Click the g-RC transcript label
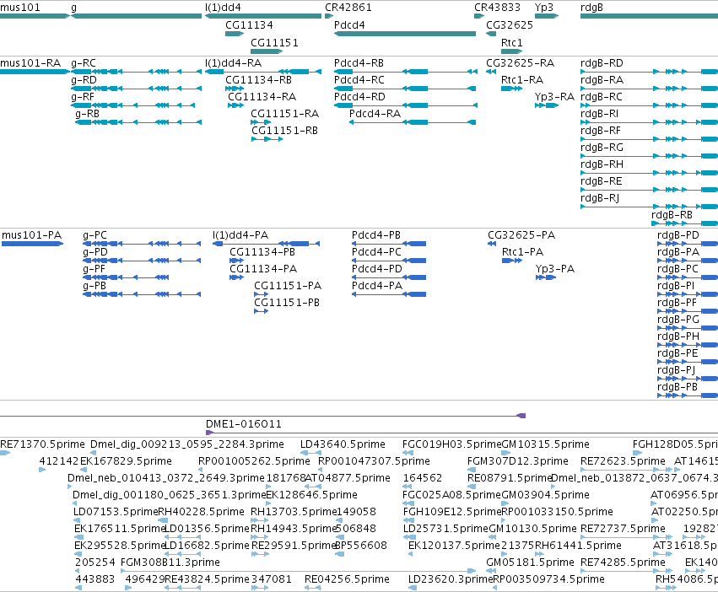Image resolution: width=718 pixels, height=592 pixels. point(84,62)
